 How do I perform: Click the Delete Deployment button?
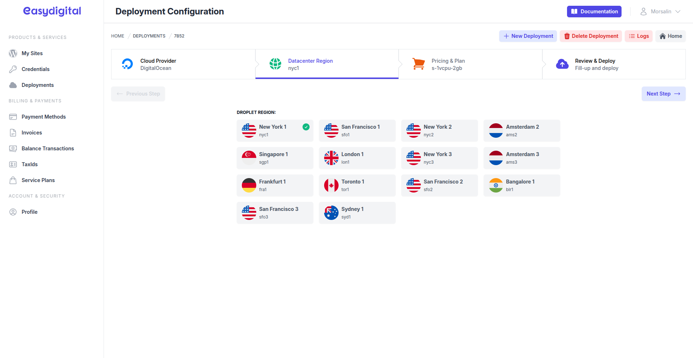pos(591,36)
